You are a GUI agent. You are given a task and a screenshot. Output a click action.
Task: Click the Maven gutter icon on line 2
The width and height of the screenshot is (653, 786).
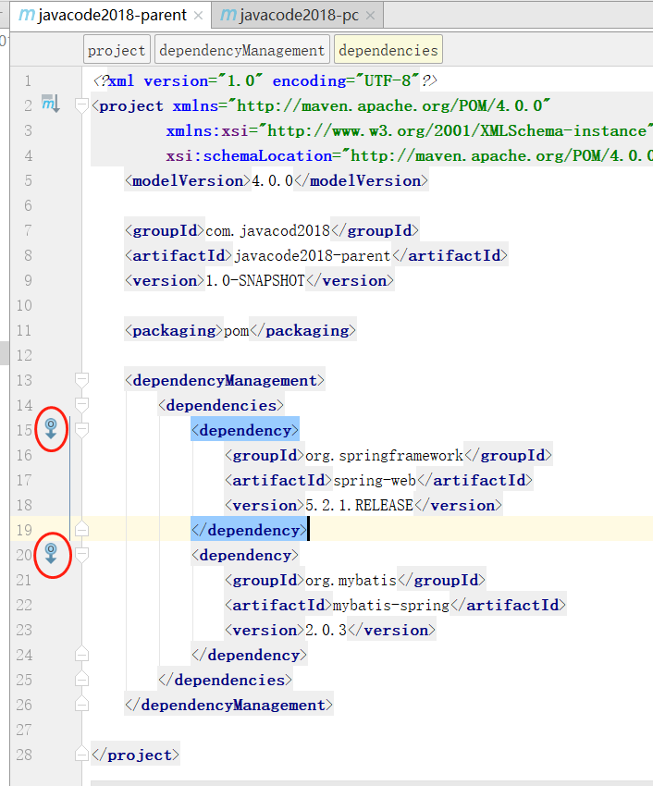tap(50, 104)
